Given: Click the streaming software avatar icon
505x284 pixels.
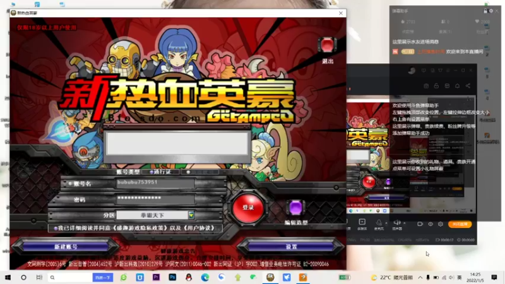Looking at the screenshot, I should (412, 71).
